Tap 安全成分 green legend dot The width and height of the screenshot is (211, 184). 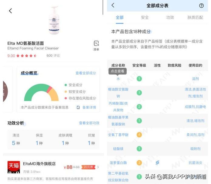(66, 85)
